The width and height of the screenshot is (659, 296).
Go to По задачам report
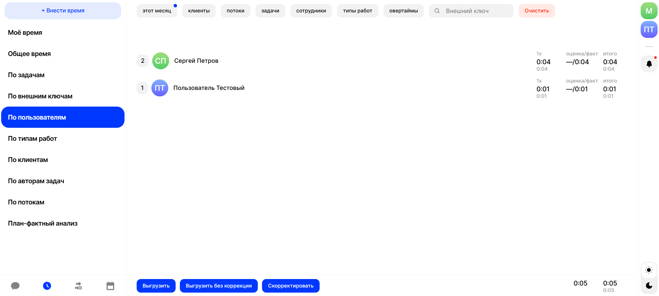pos(26,75)
